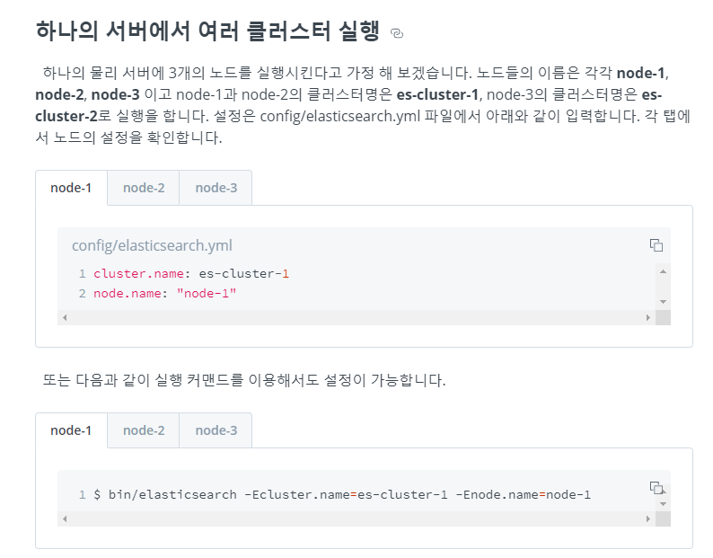Click the scroll left arrow in the command code block
The height and width of the screenshot is (558, 713).
click(64, 519)
